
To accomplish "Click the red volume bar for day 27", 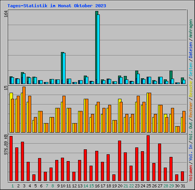I will point(160,162).
